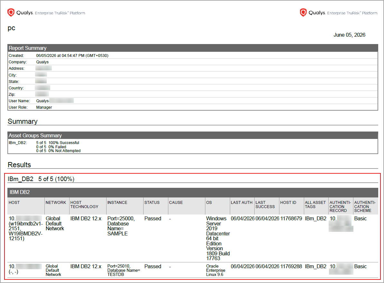
Task: Click the User Role value 'Manager'
Action: click(44, 107)
